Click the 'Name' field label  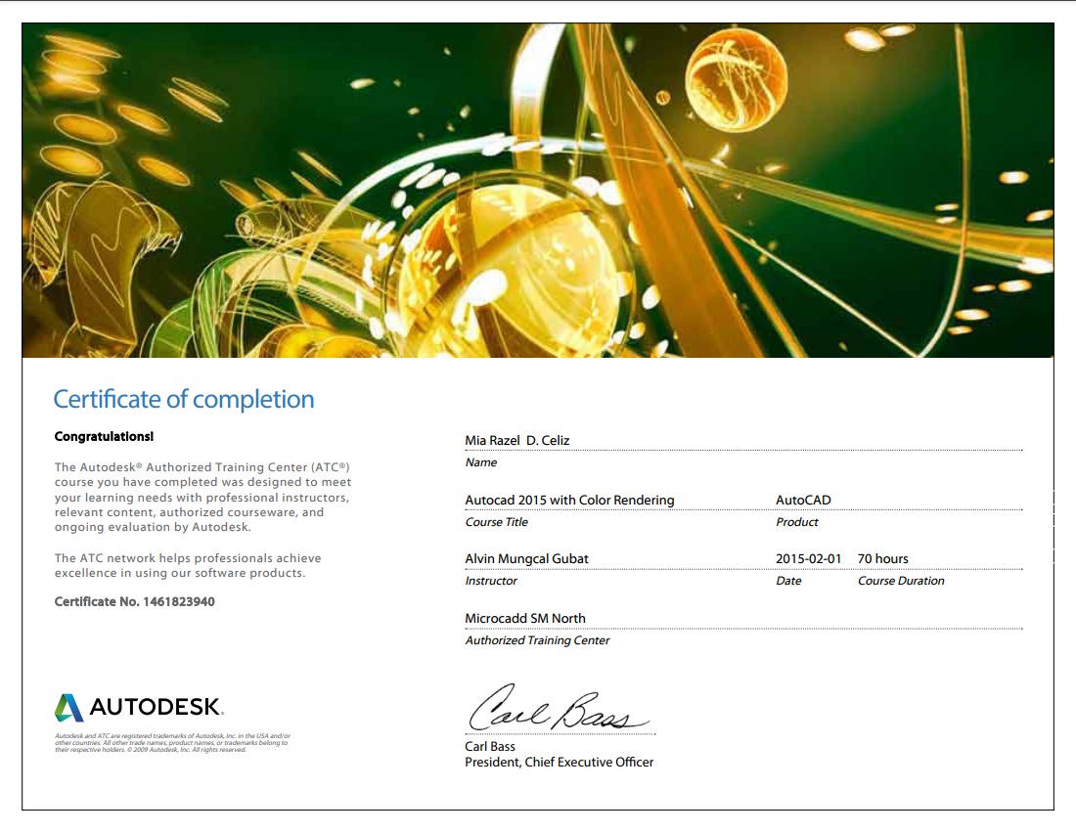coord(481,462)
